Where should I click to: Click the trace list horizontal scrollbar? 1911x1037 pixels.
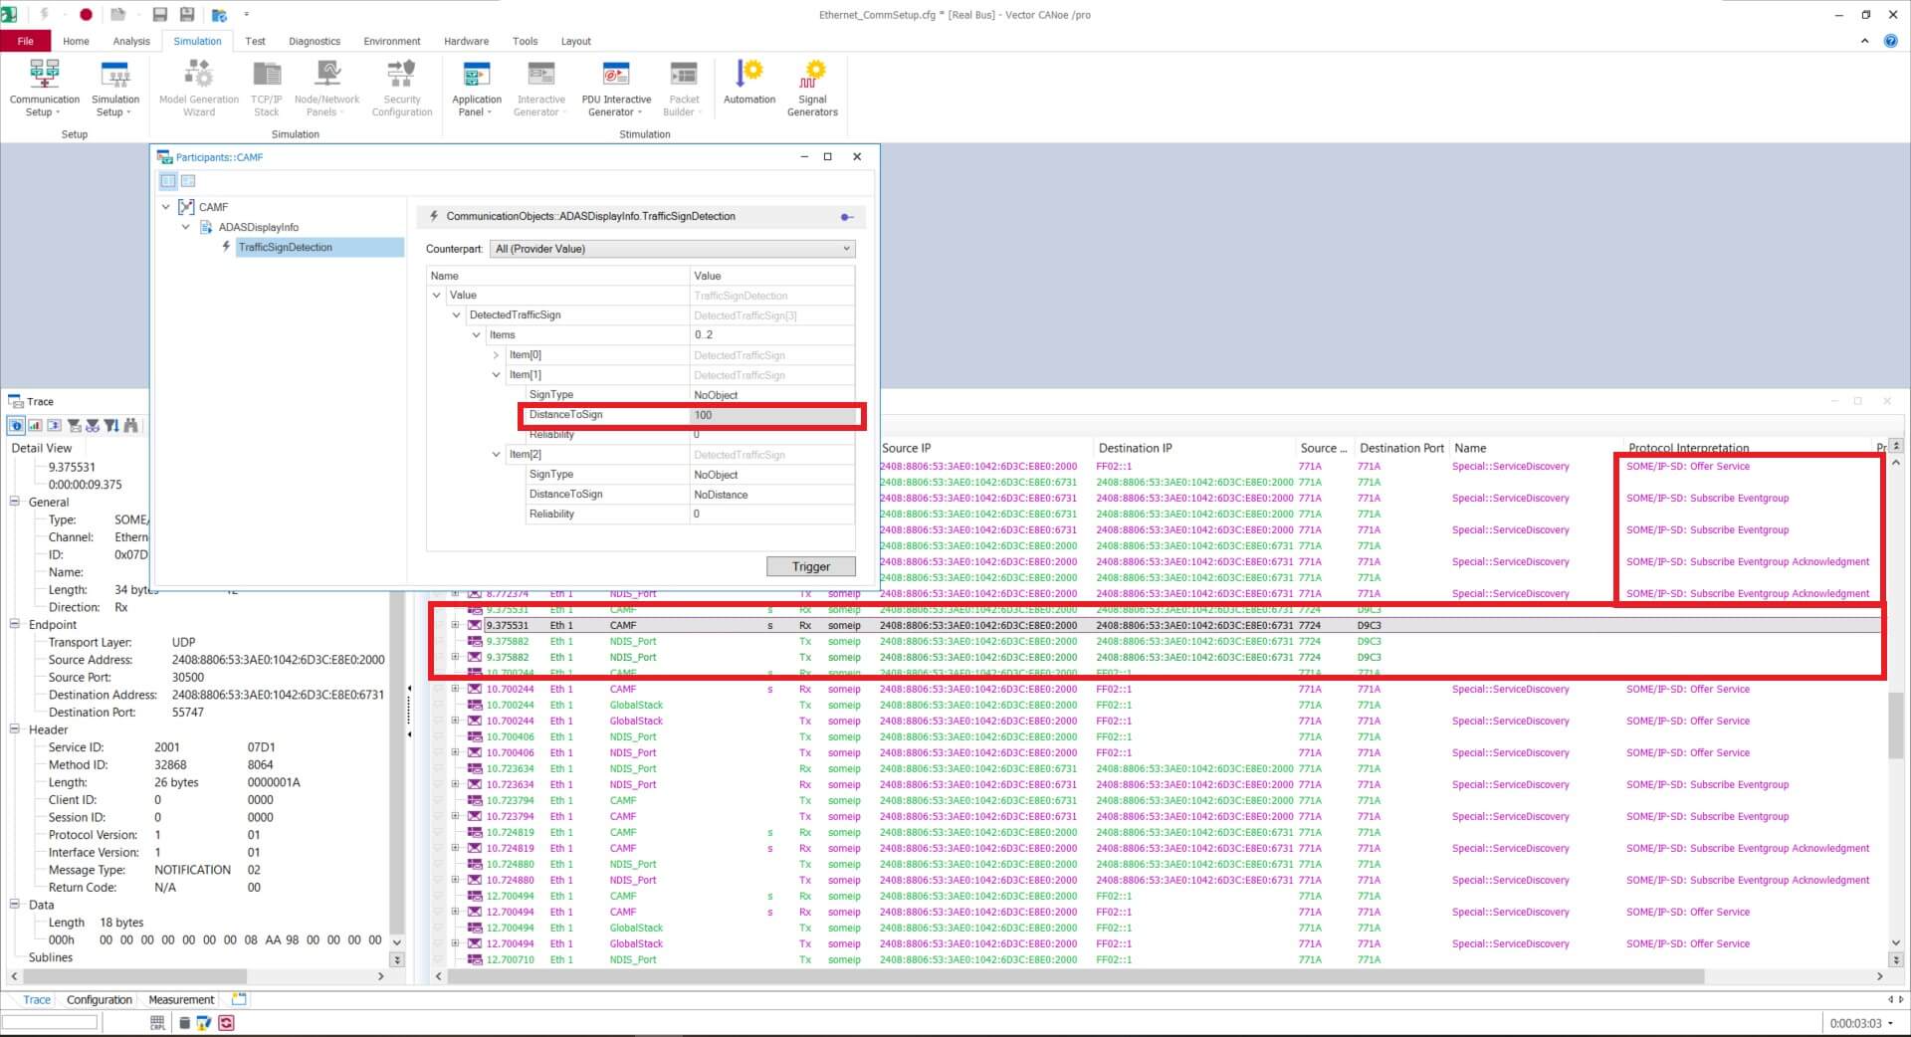1075,977
